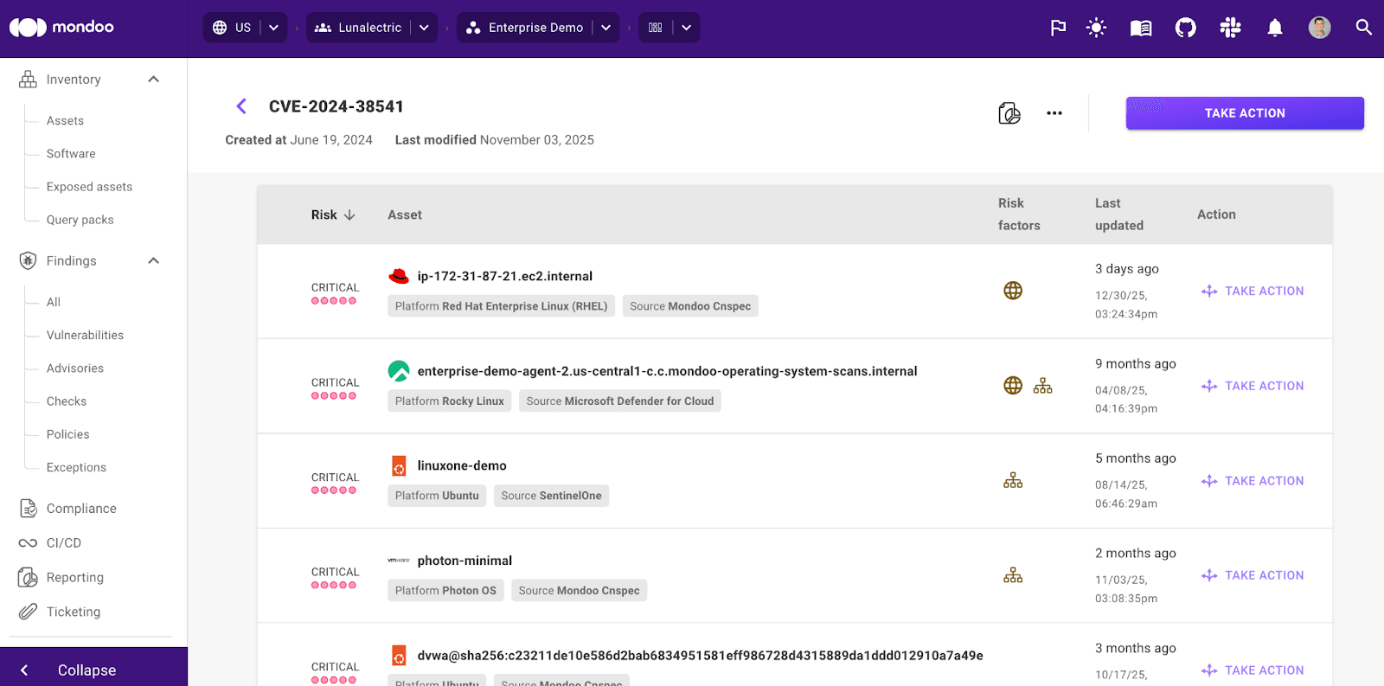Open Software in the sidebar

coord(71,154)
